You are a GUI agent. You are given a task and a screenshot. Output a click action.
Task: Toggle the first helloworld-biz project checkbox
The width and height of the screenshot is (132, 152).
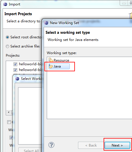click(x=15, y=64)
